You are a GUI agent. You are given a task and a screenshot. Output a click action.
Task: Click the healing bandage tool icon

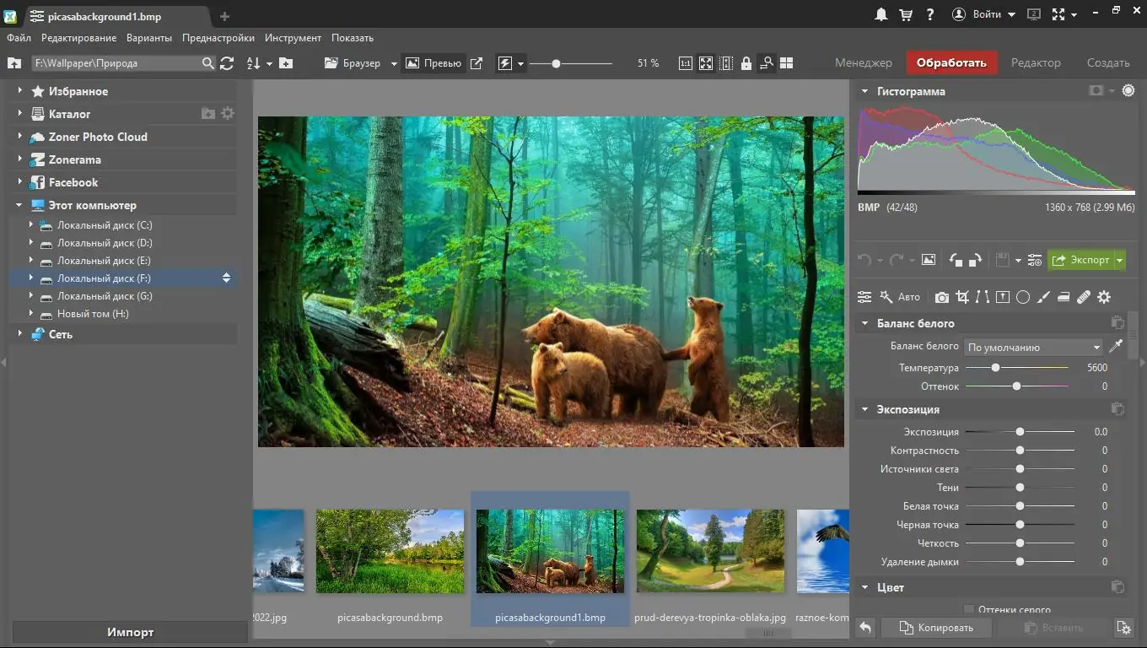(1084, 297)
